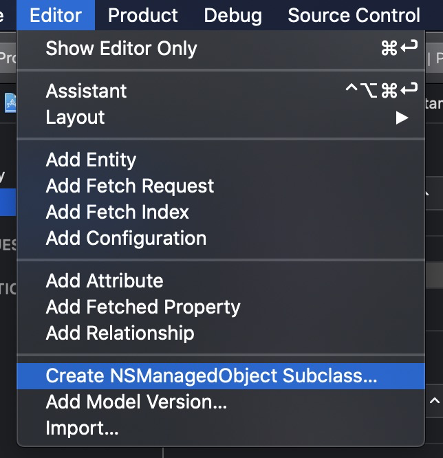Screen dimensions: 443x458
Task: Open the Editor menu in menu bar
Action: [56, 15]
